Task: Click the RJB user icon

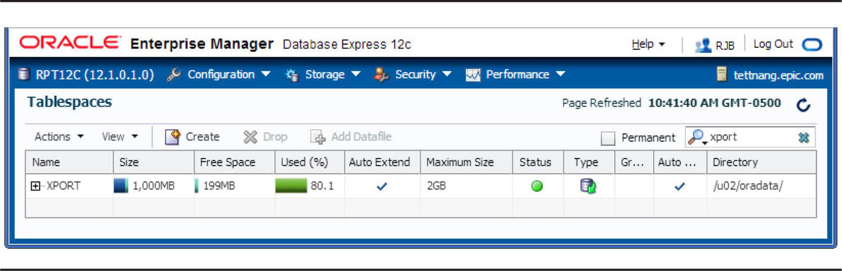Action: pos(703,45)
